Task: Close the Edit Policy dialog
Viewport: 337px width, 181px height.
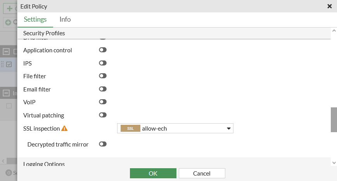Action: (x=330, y=6)
